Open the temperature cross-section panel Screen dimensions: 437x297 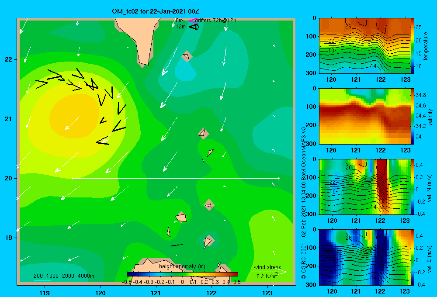tap(364, 46)
